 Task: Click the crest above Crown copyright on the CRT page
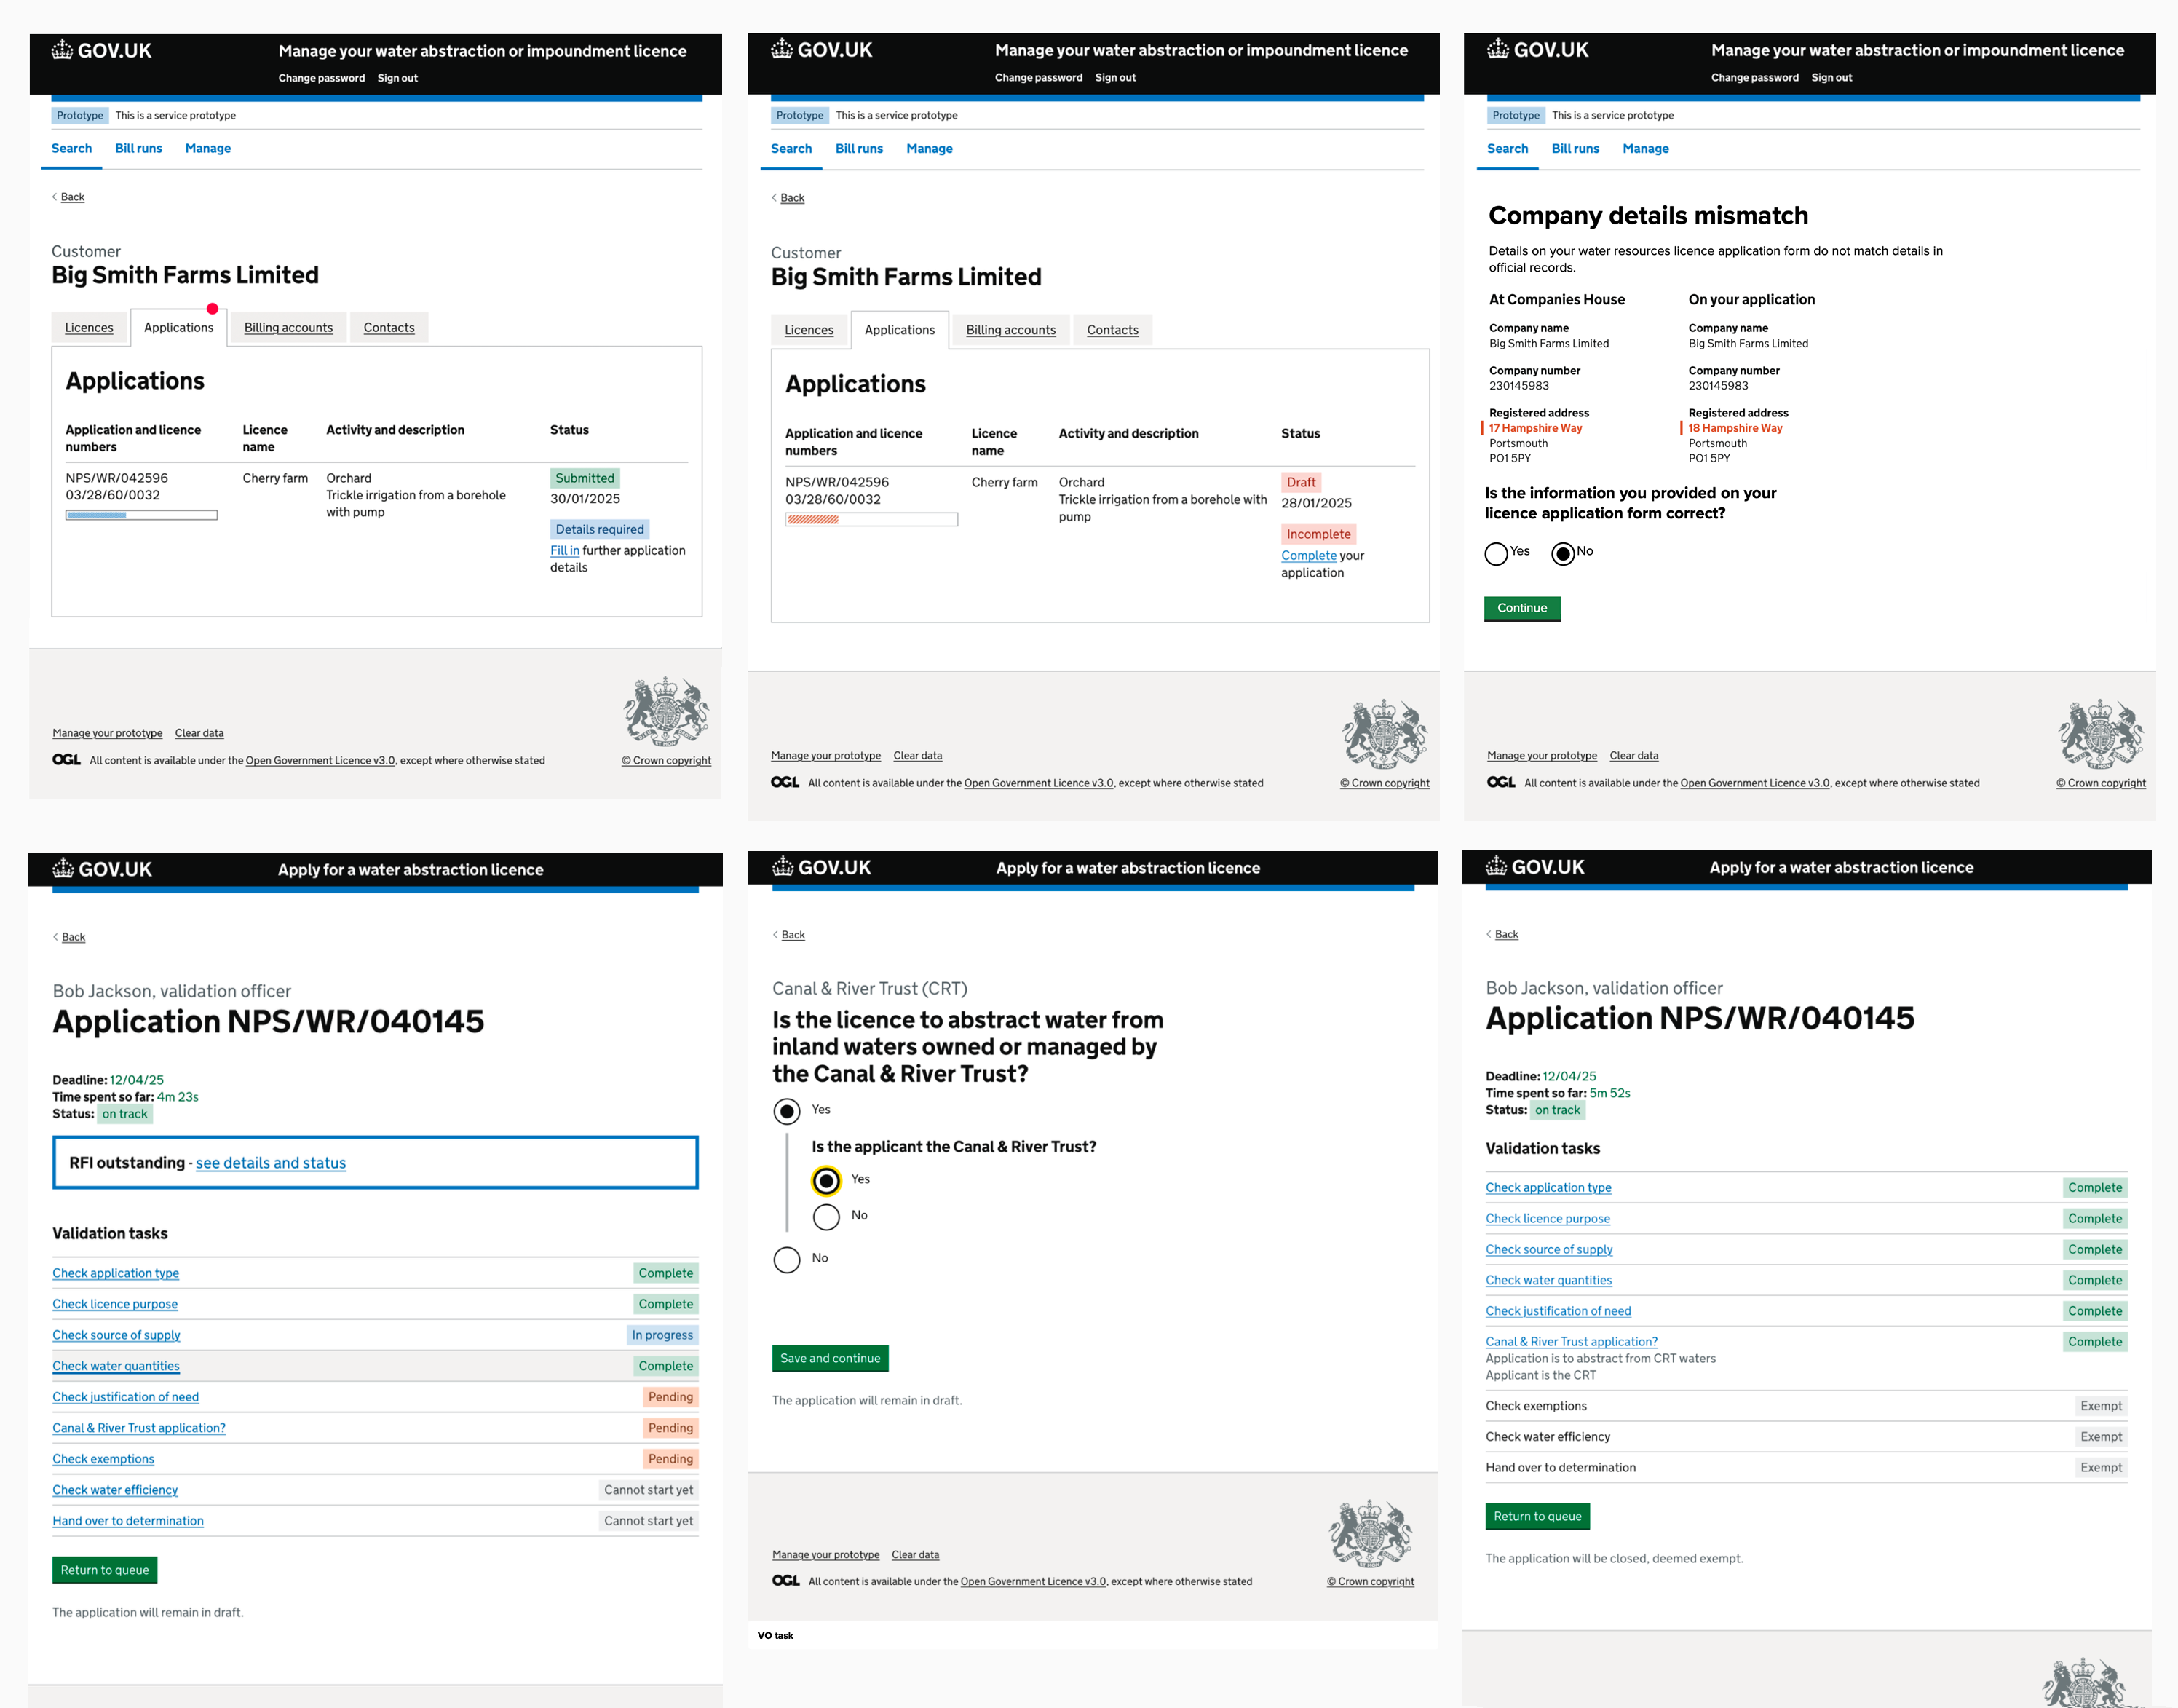coord(1370,1533)
